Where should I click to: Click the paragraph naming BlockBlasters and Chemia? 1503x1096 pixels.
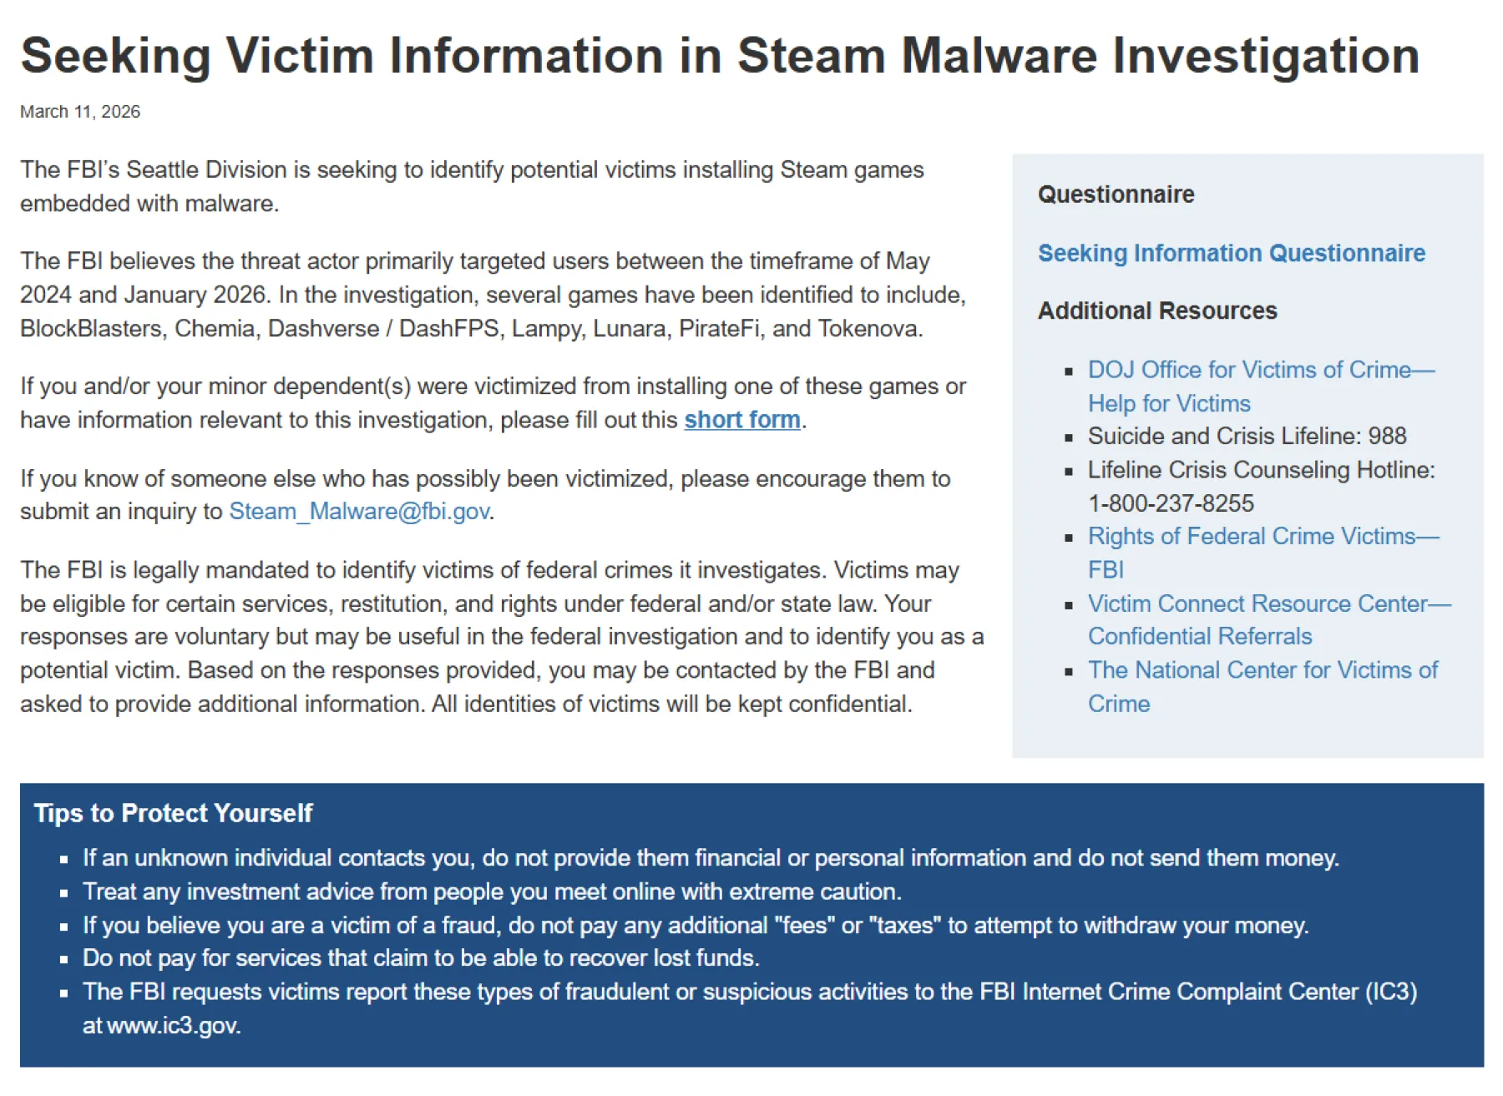pos(493,295)
